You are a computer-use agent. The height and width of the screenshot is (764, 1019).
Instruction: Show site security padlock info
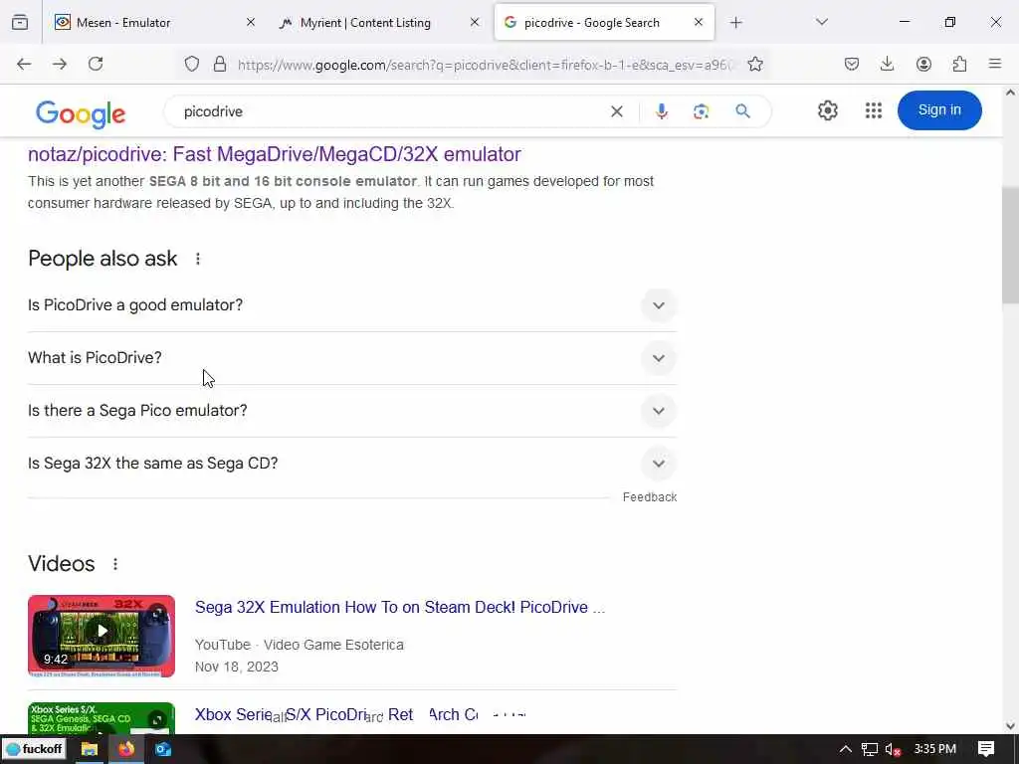[x=220, y=64]
